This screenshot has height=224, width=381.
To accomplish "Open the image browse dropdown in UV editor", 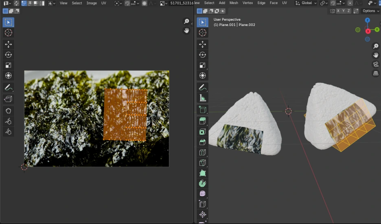I will coord(163,3).
